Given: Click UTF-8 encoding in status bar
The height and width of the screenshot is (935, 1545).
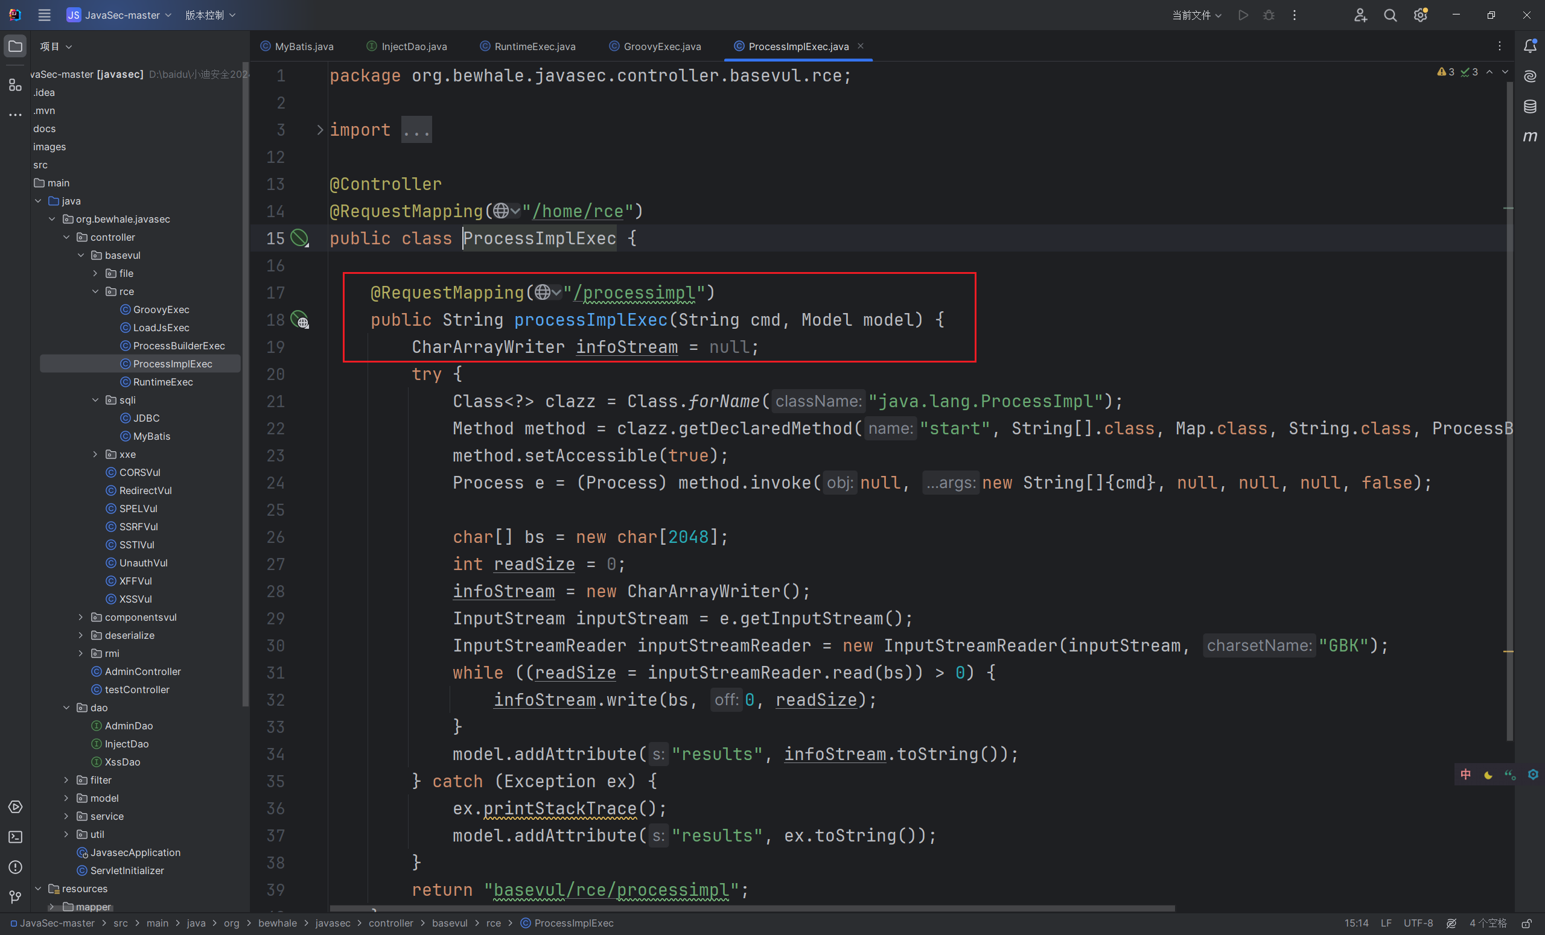Looking at the screenshot, I should click(1418, 923).
